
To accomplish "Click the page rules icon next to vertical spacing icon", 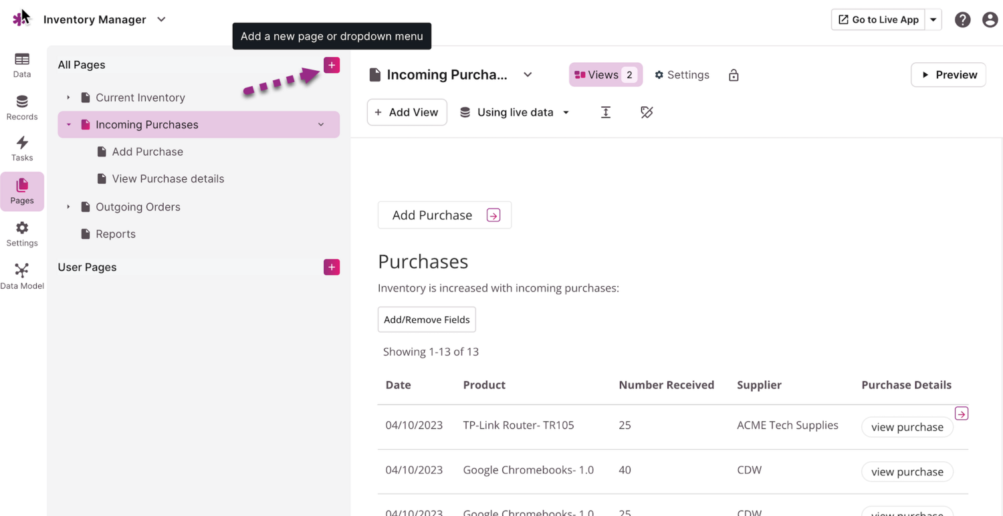I will (x=647, y=112).
